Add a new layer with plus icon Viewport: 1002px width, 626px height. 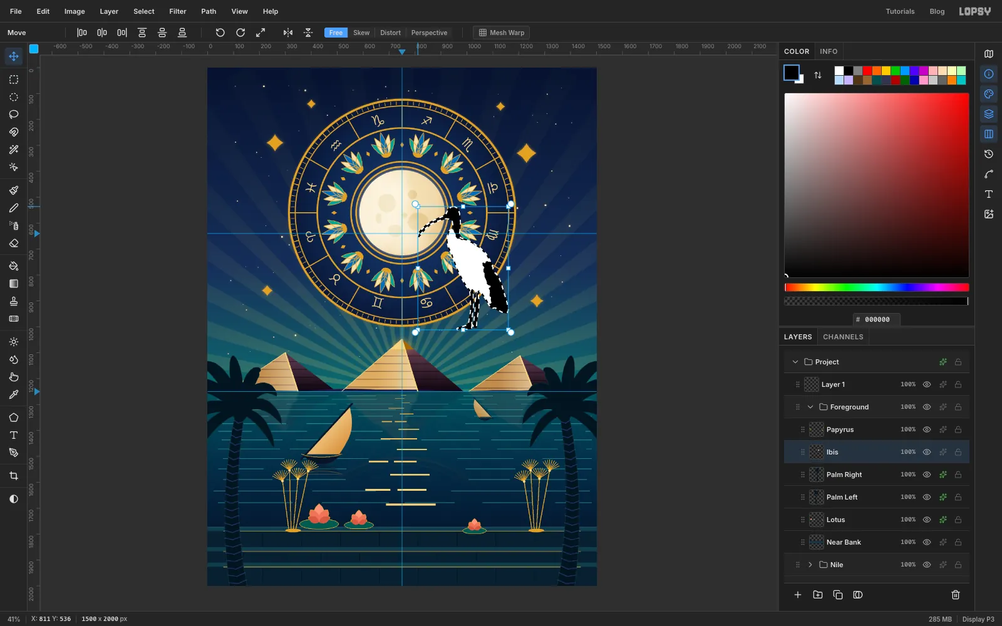(798, 595)
